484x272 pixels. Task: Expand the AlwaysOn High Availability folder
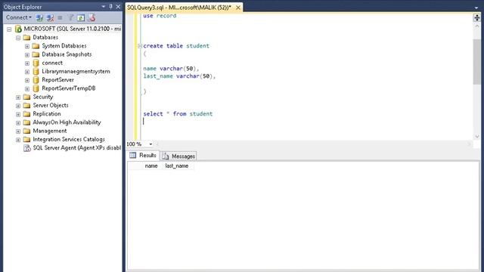click(18, 122)
